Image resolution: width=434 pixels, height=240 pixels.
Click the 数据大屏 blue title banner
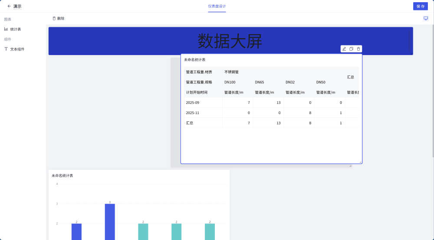[230, 41]
